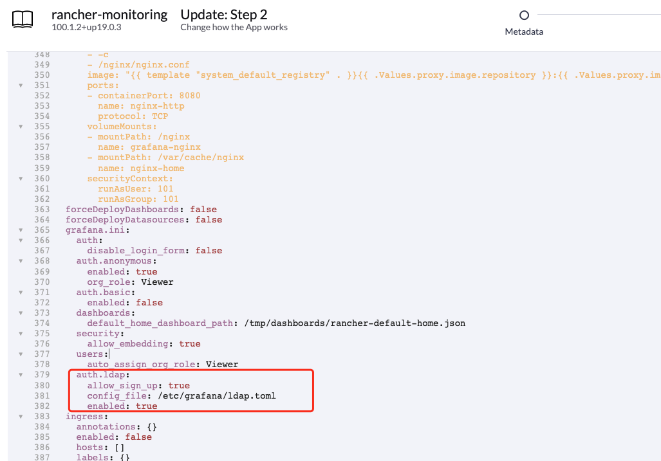The height and width of the screenshot is (461, 661).
Task: Fold the ingress block at line 383
Action: [x=21, y=417]
